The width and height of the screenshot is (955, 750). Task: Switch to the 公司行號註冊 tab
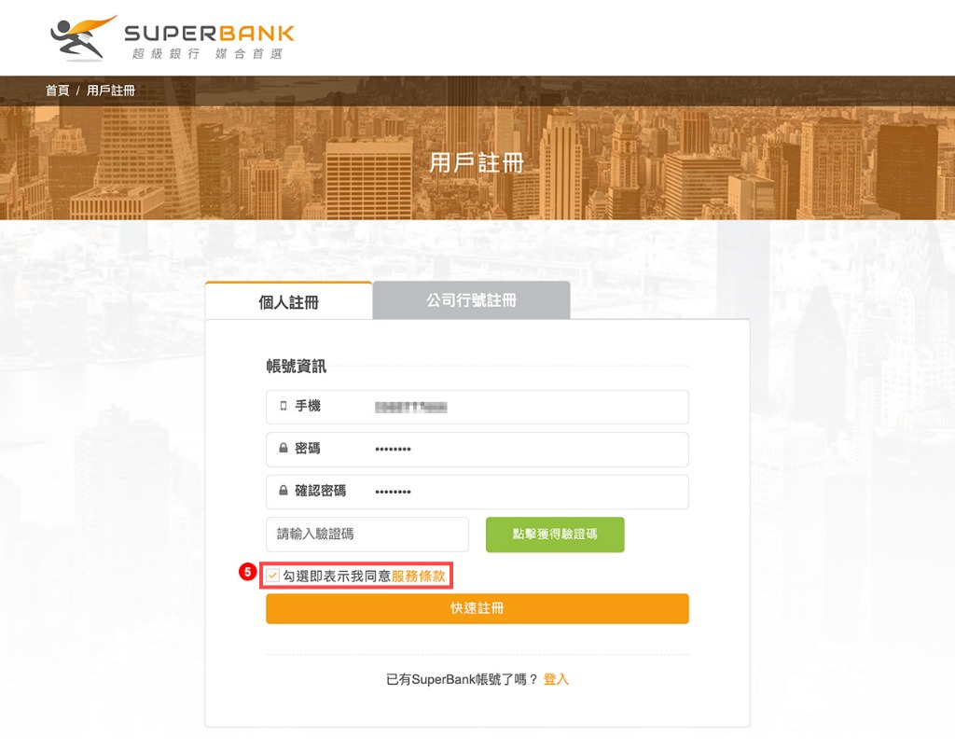(471, 300)
